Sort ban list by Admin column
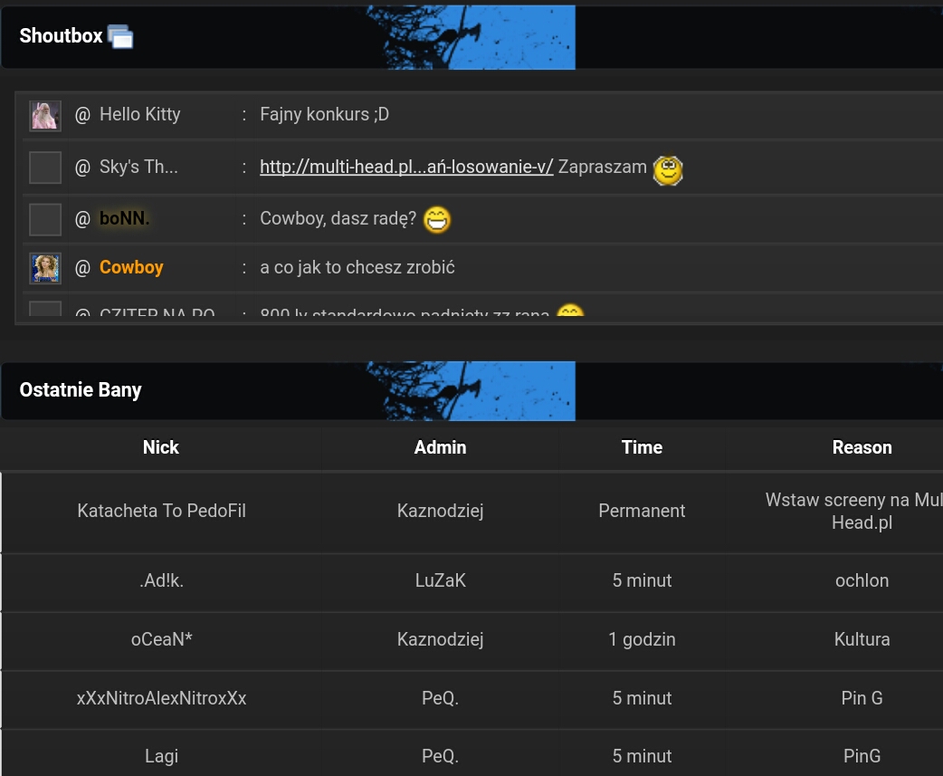 (x=440, y=447)
